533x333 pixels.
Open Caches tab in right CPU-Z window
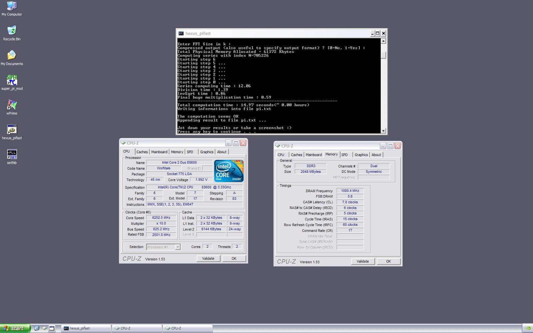point(296,155)
